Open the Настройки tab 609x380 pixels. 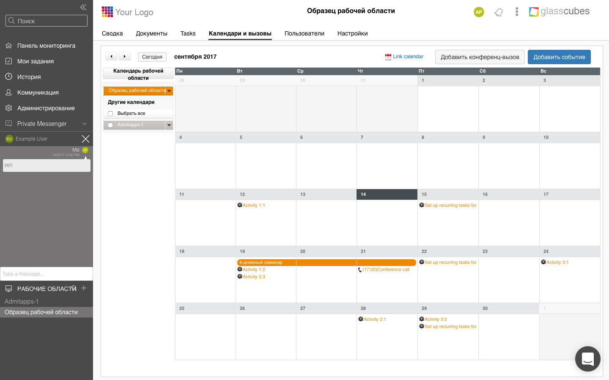352,33
